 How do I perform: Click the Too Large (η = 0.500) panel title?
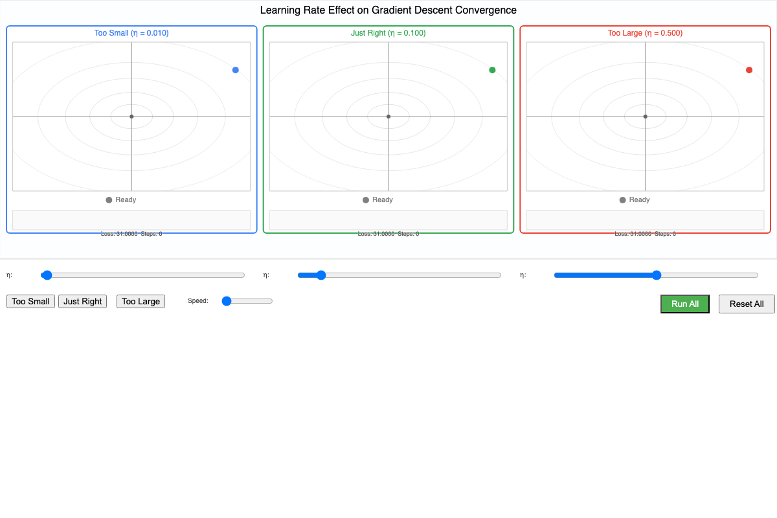645,33
